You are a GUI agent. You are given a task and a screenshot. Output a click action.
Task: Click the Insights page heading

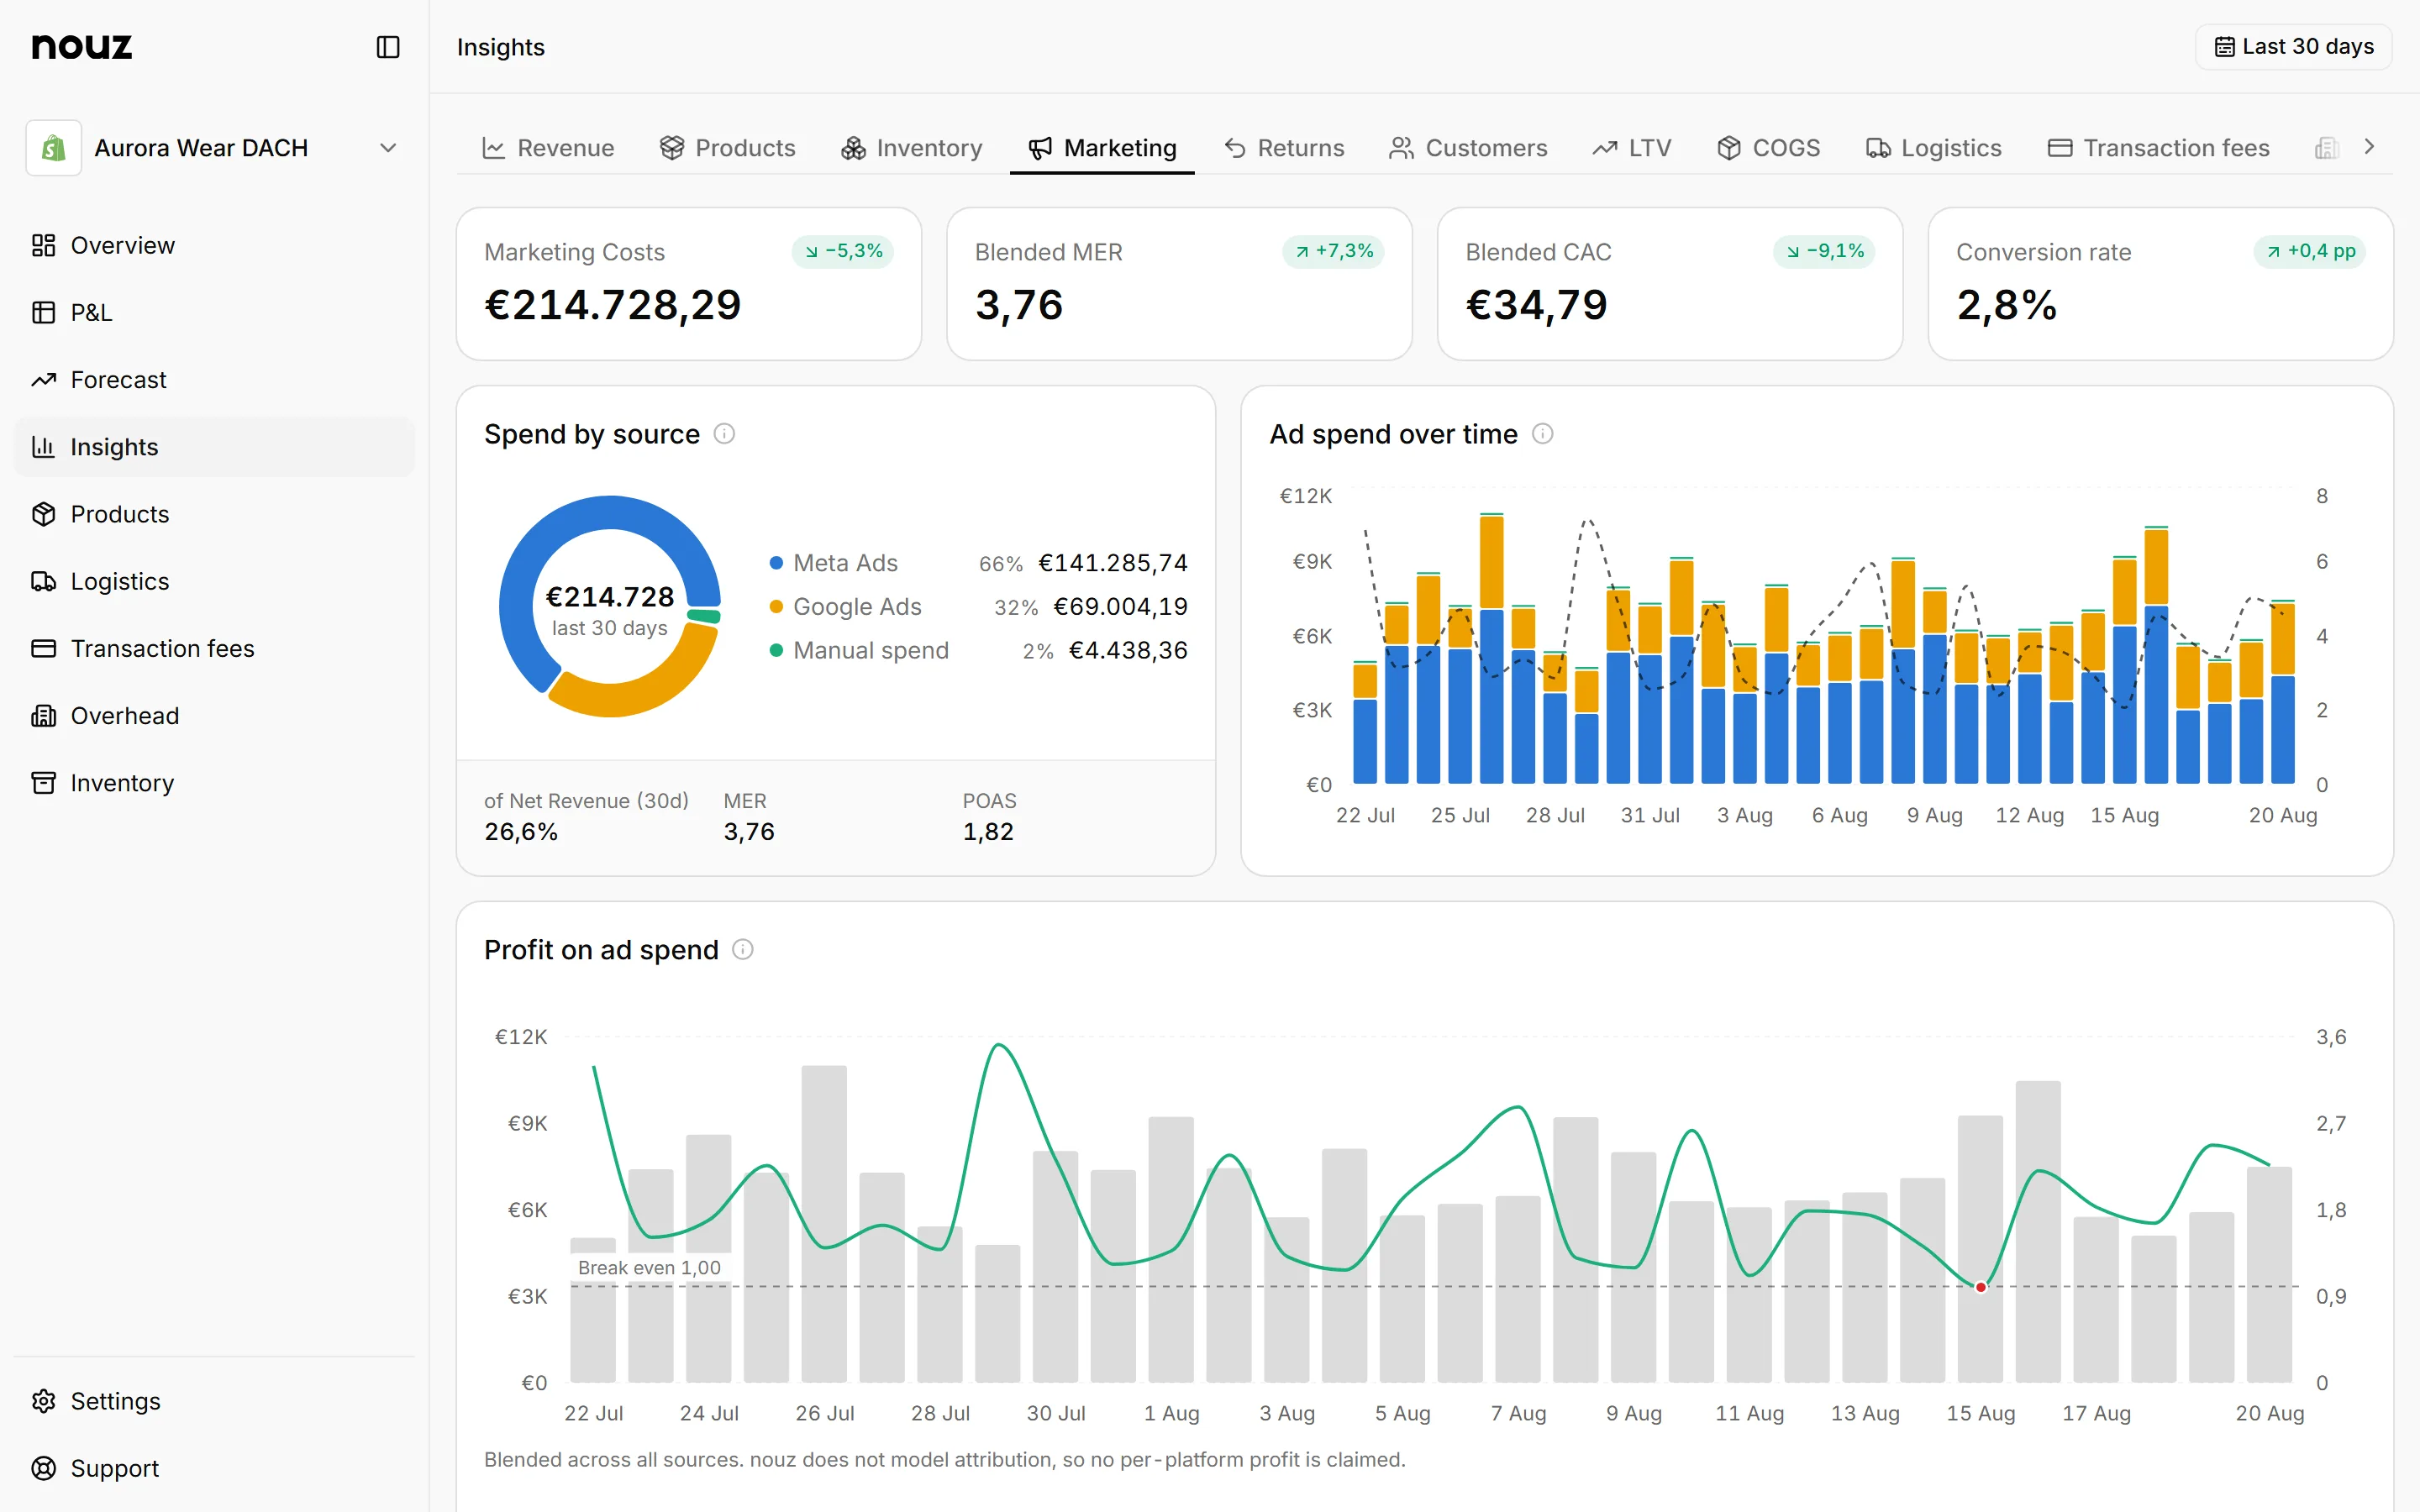(x=500, y=47)
